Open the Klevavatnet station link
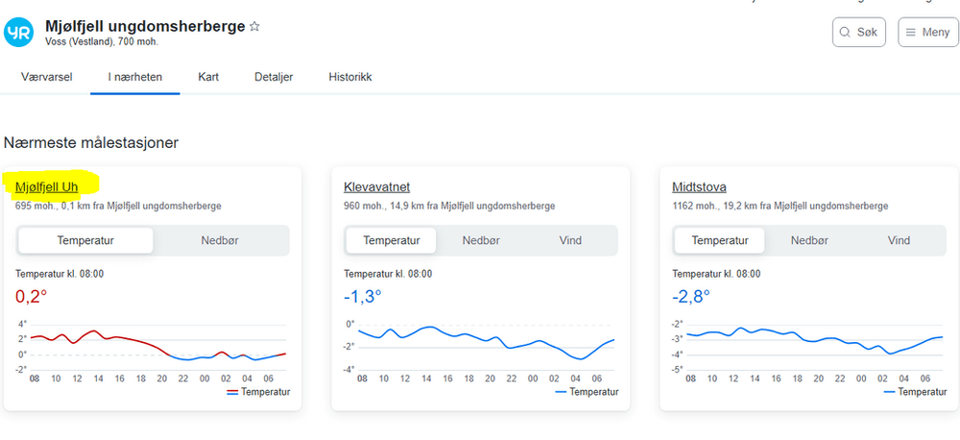This screenshot has width=960, height=440. [376, 186]
